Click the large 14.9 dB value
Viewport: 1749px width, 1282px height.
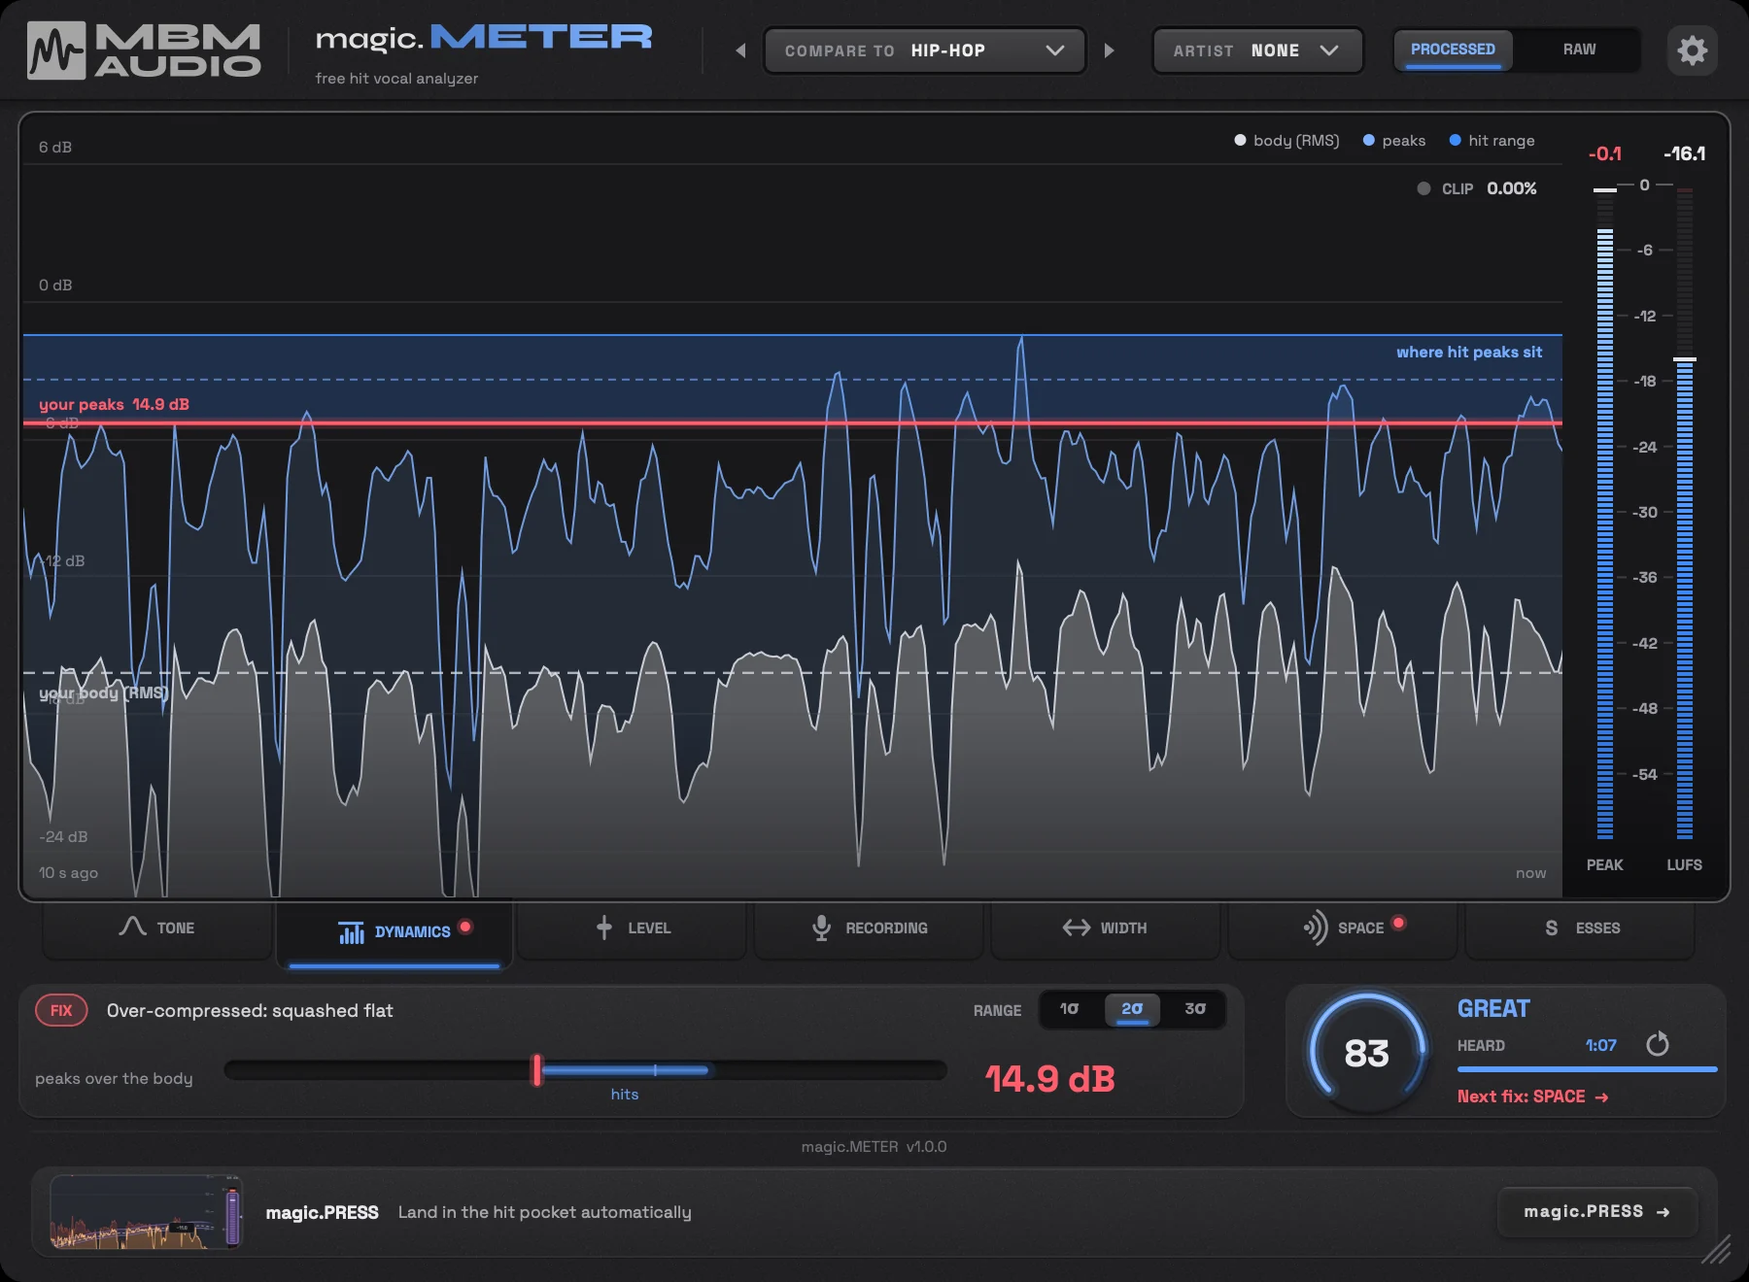[1049, 1078]
